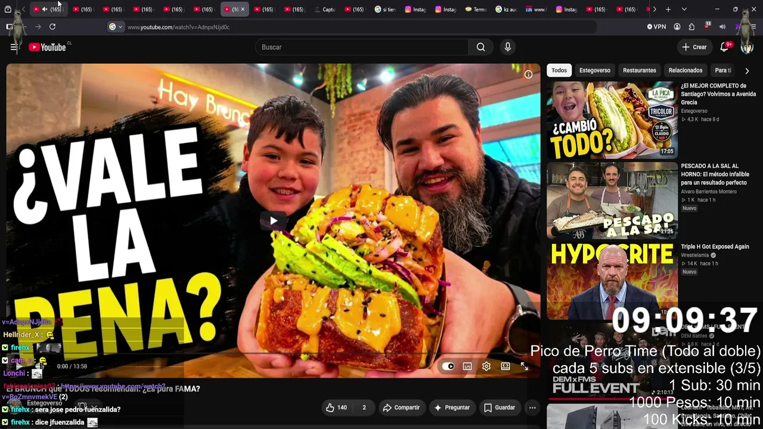Enter full screen on the video
Image resolution: width=763 pixels, height=429 pixels.
[x=525, y=366]
